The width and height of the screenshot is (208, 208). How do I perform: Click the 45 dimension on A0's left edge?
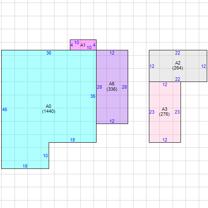coord(5,109)
